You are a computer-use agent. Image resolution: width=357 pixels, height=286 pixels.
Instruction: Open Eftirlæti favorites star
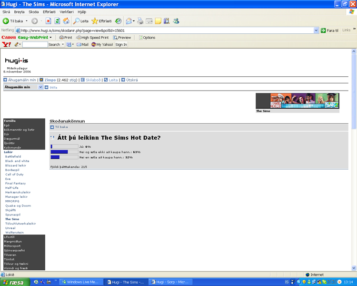101,21
